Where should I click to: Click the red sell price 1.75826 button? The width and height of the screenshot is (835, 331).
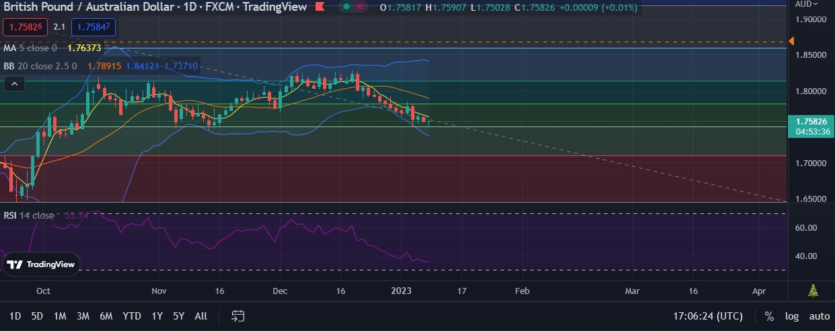25,28
